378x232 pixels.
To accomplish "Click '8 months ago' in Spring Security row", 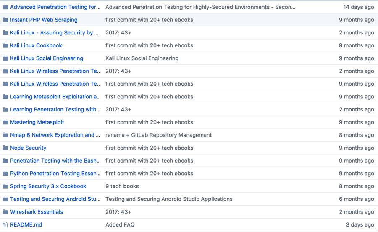I will [357, 186].
